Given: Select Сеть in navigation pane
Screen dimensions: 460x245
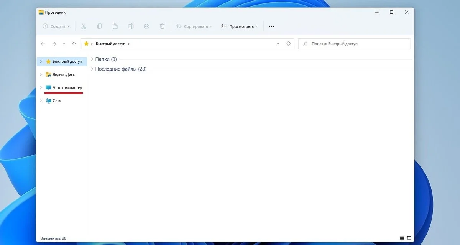Looking at the screenshot, I should point(62,101).
